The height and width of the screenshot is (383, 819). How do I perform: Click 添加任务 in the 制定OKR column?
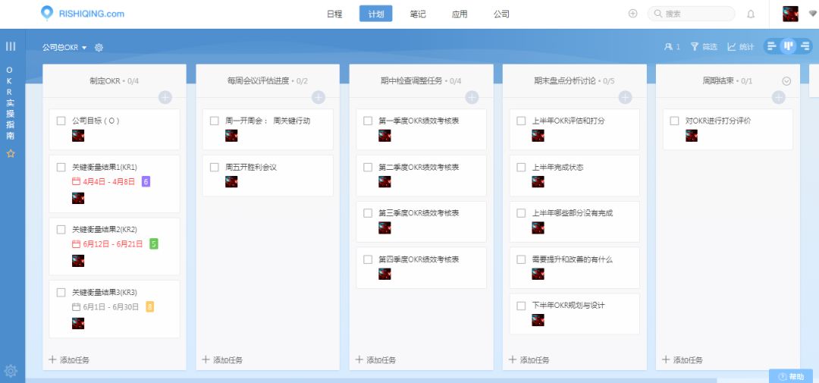click(x=69, y=359)
